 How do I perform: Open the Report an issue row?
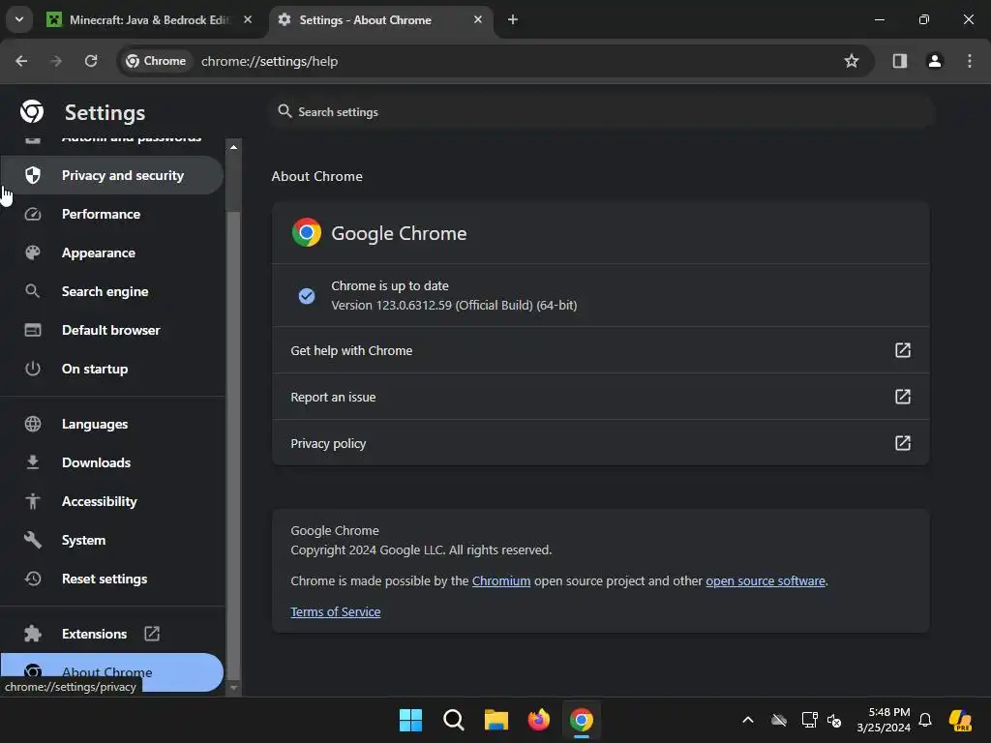pos(600,397)
